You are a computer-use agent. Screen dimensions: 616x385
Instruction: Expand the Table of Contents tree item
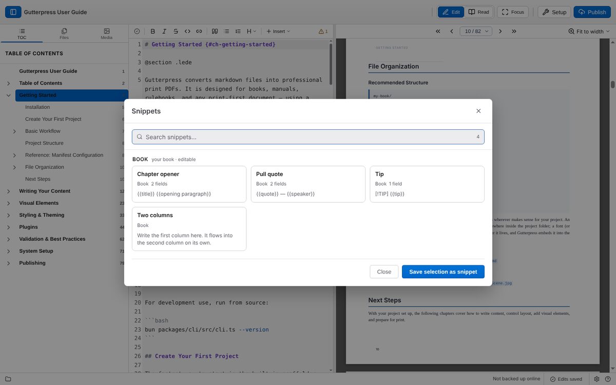(8, 83)
